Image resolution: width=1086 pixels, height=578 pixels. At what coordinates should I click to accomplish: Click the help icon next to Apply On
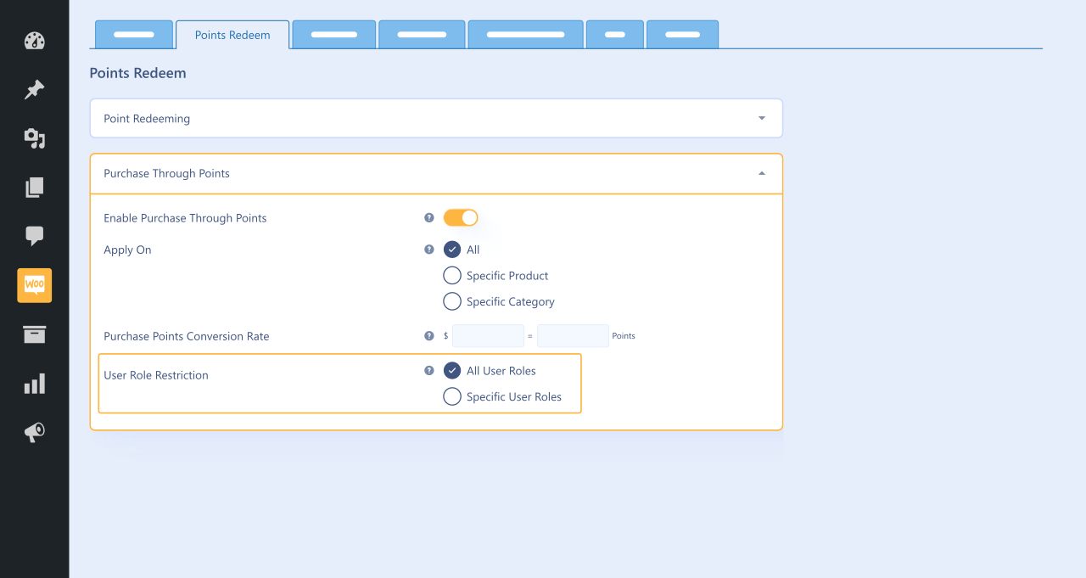pyautogui.click(x=429, y=250)
